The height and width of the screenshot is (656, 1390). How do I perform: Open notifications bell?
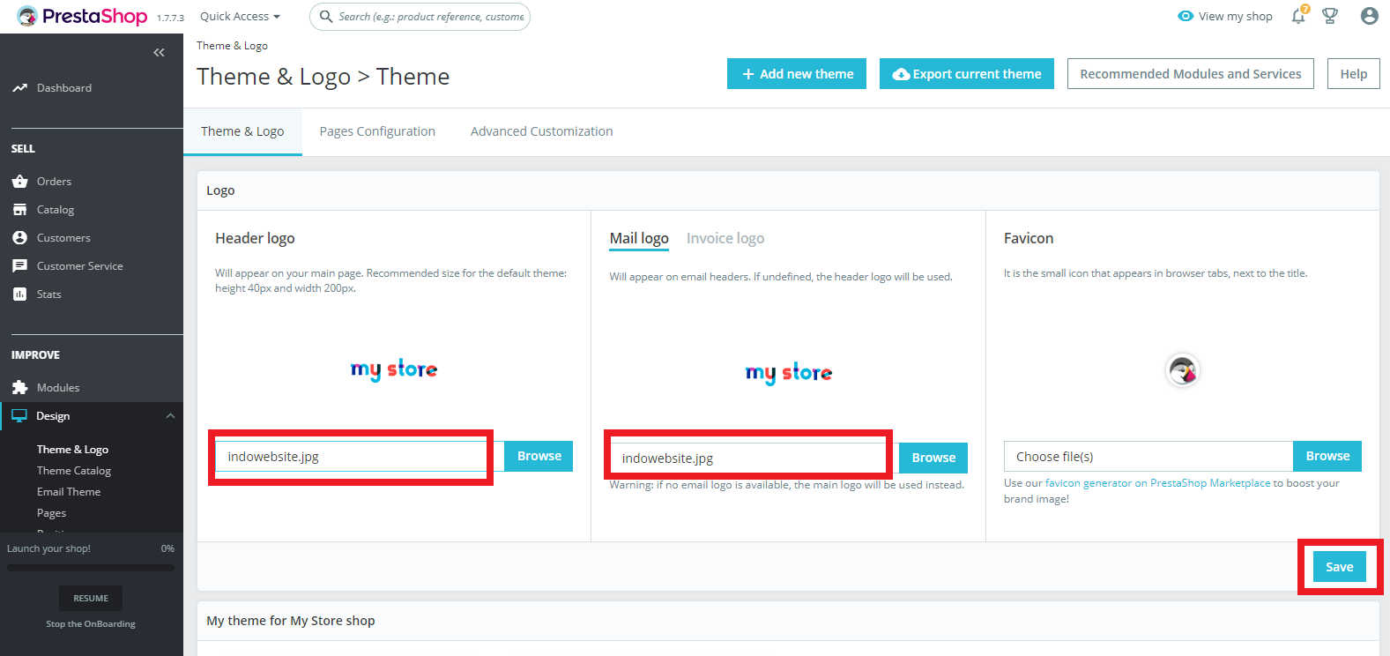pos(1298,16)
